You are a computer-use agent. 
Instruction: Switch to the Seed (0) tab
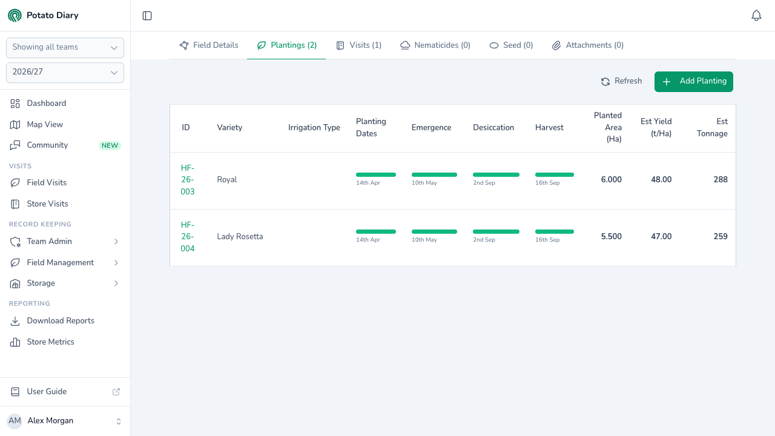click(511, 45)
